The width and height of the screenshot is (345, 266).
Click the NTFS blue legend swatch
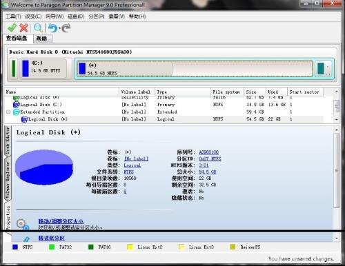(15, 247)
